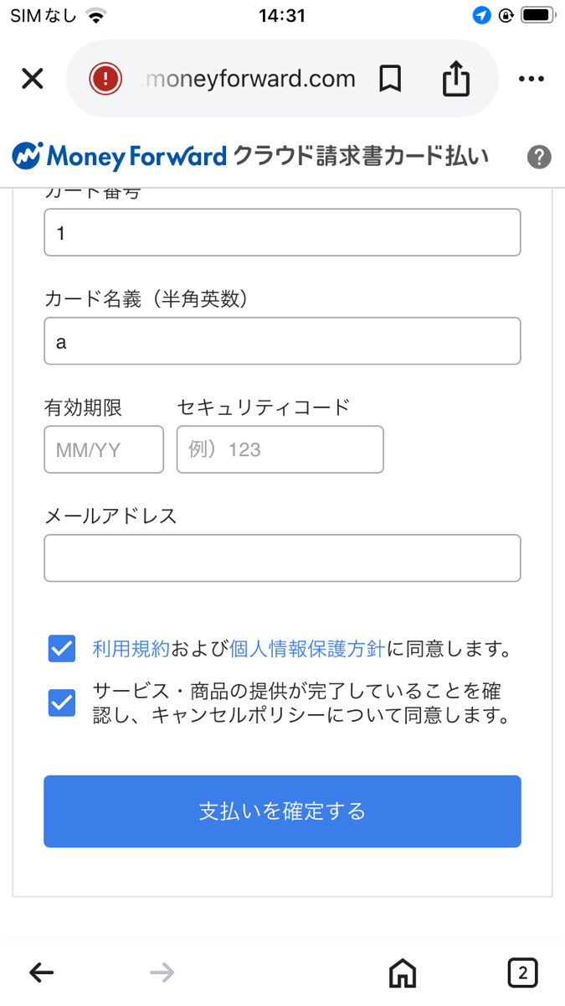Focus the カード名義 input field

pos(282,341)
